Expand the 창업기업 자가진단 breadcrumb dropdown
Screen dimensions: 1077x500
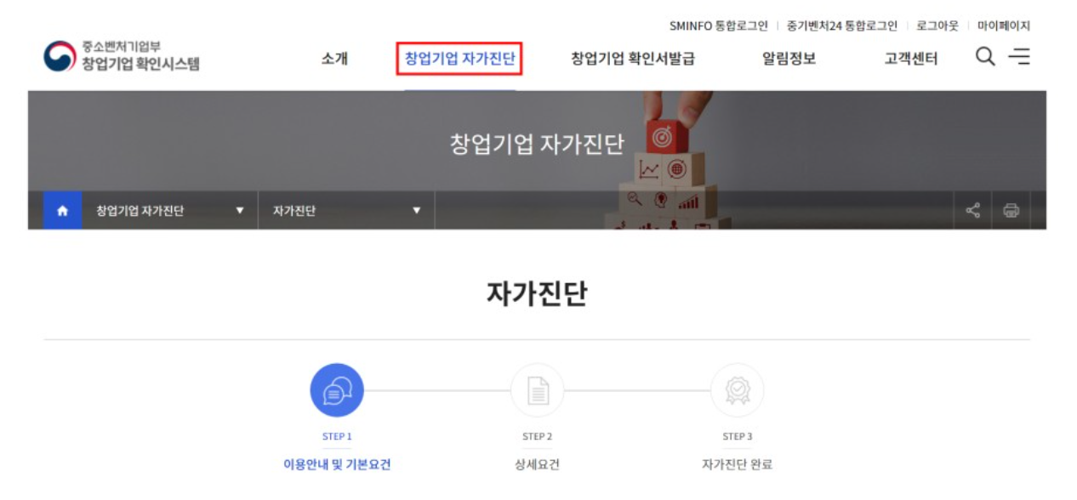point(170,211)
